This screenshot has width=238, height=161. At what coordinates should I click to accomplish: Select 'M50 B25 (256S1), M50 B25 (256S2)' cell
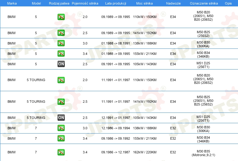[x=203, y=101]
